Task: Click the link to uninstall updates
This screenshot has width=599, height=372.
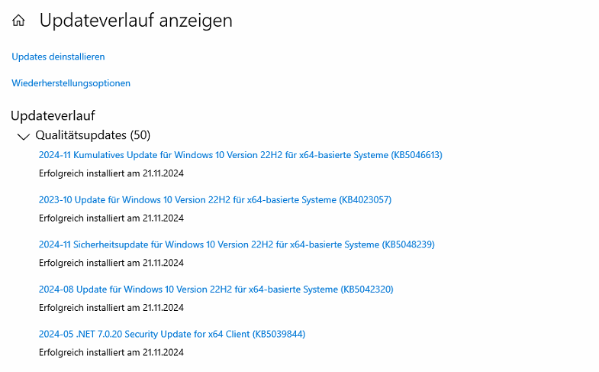Action: click(58, 57)
